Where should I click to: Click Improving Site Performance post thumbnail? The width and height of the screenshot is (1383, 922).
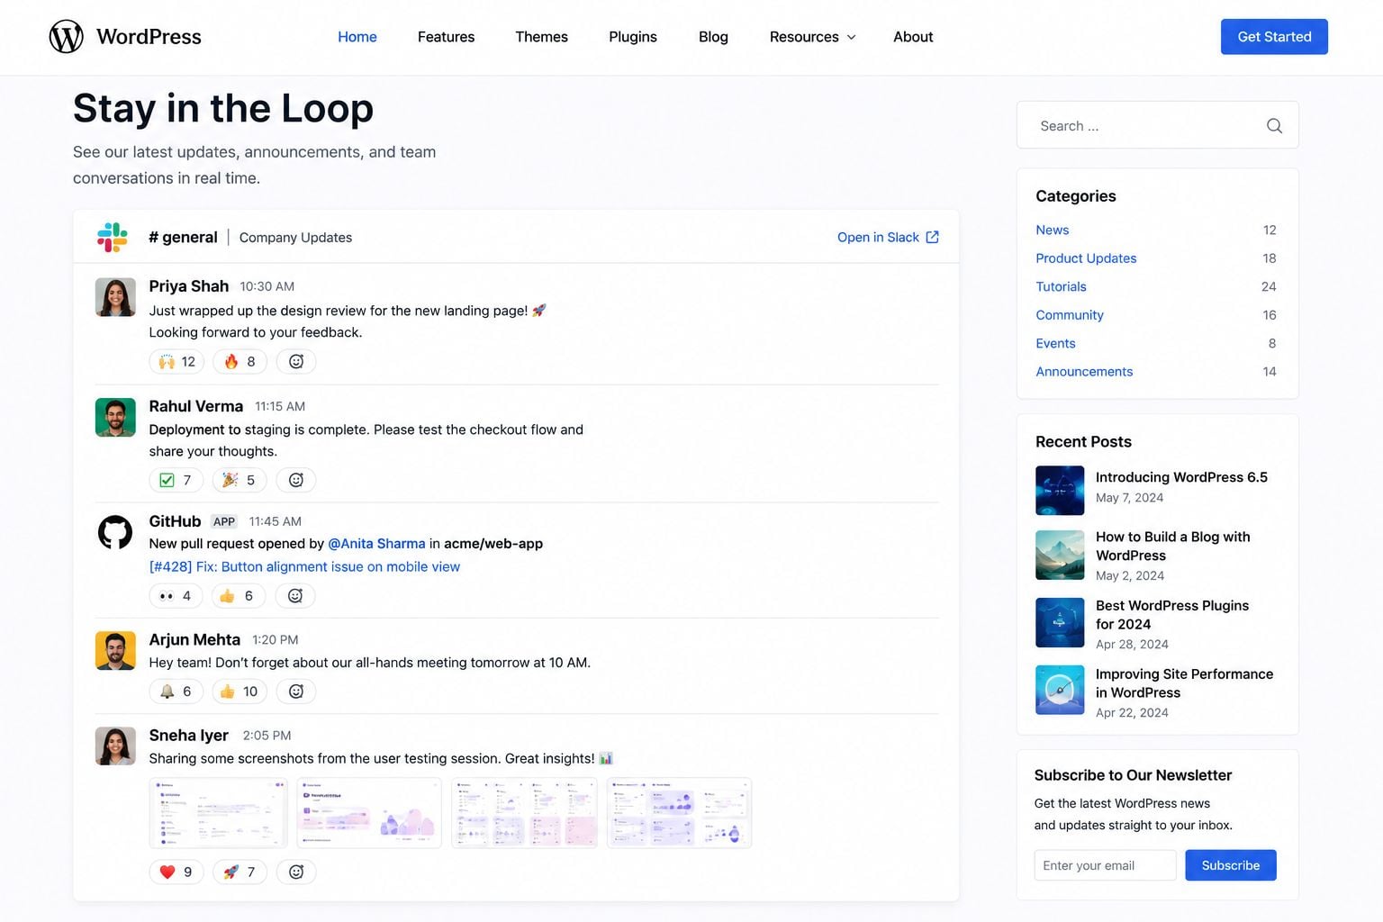pos(1060,690)
